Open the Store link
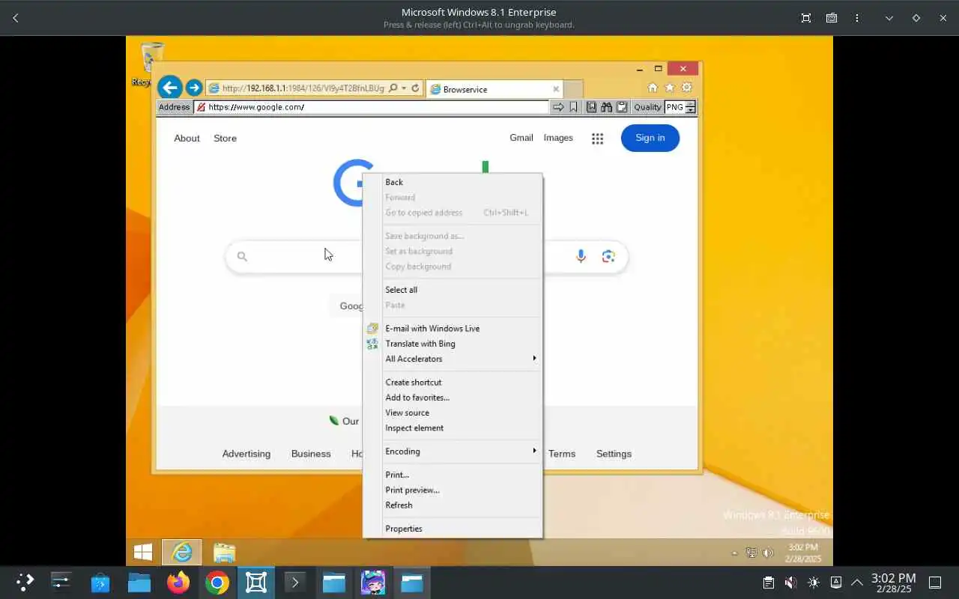 click(x=225, y=139)
